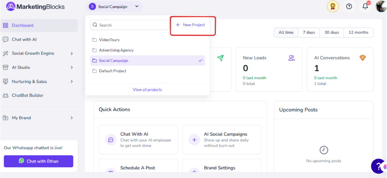The width and height of the screenshot is (387, 178).
Task: Click the New Project button
Action: [x=190, y=25]
